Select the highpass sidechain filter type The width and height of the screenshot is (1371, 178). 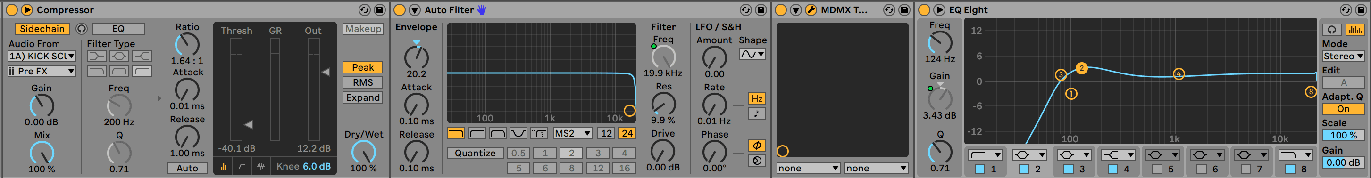(142, 71)
